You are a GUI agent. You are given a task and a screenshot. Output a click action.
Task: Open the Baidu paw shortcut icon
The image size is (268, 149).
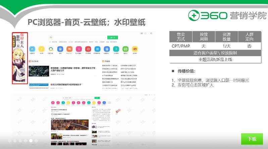(60, 49)
